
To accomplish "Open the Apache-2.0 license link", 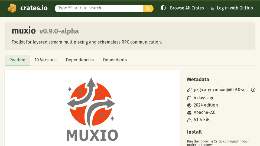I will (x=204, y=112).
